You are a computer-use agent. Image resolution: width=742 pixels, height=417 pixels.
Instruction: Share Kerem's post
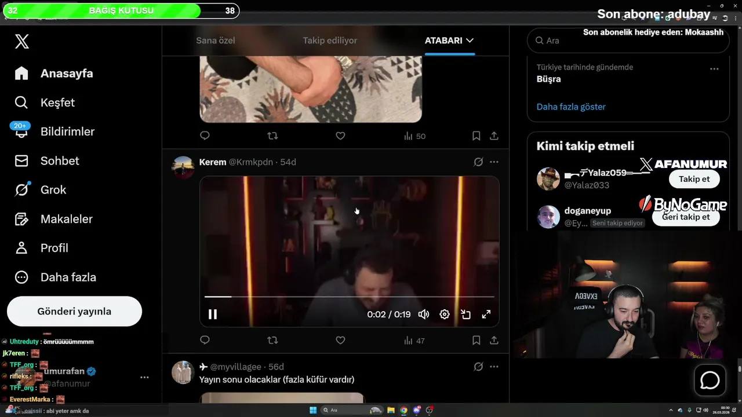click(x=494, y=340)
